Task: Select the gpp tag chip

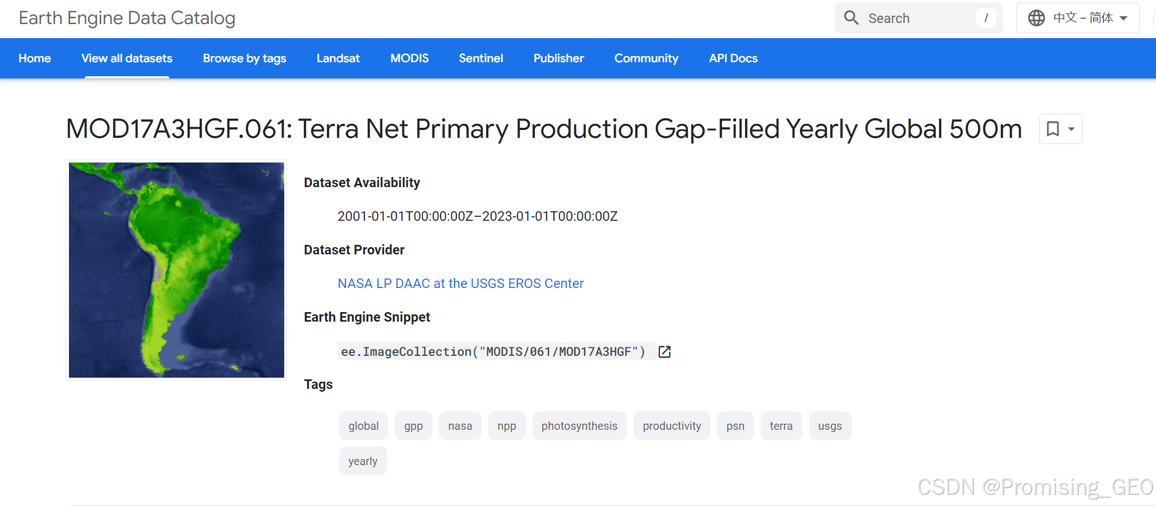Action: (413, 426)
